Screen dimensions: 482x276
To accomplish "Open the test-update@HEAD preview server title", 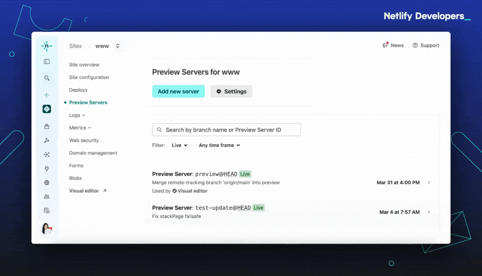I will point(201,208).
